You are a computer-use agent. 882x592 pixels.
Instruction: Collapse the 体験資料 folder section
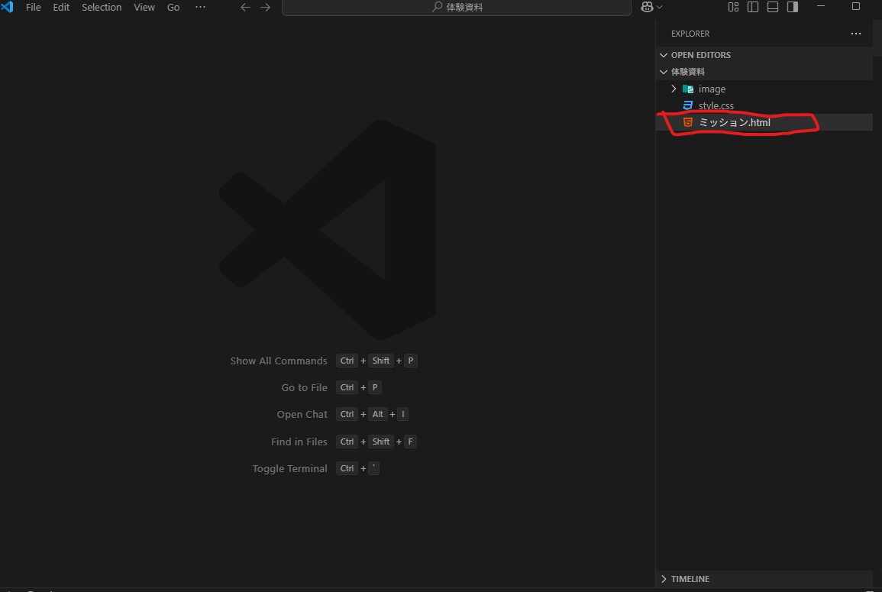[764, 72]
